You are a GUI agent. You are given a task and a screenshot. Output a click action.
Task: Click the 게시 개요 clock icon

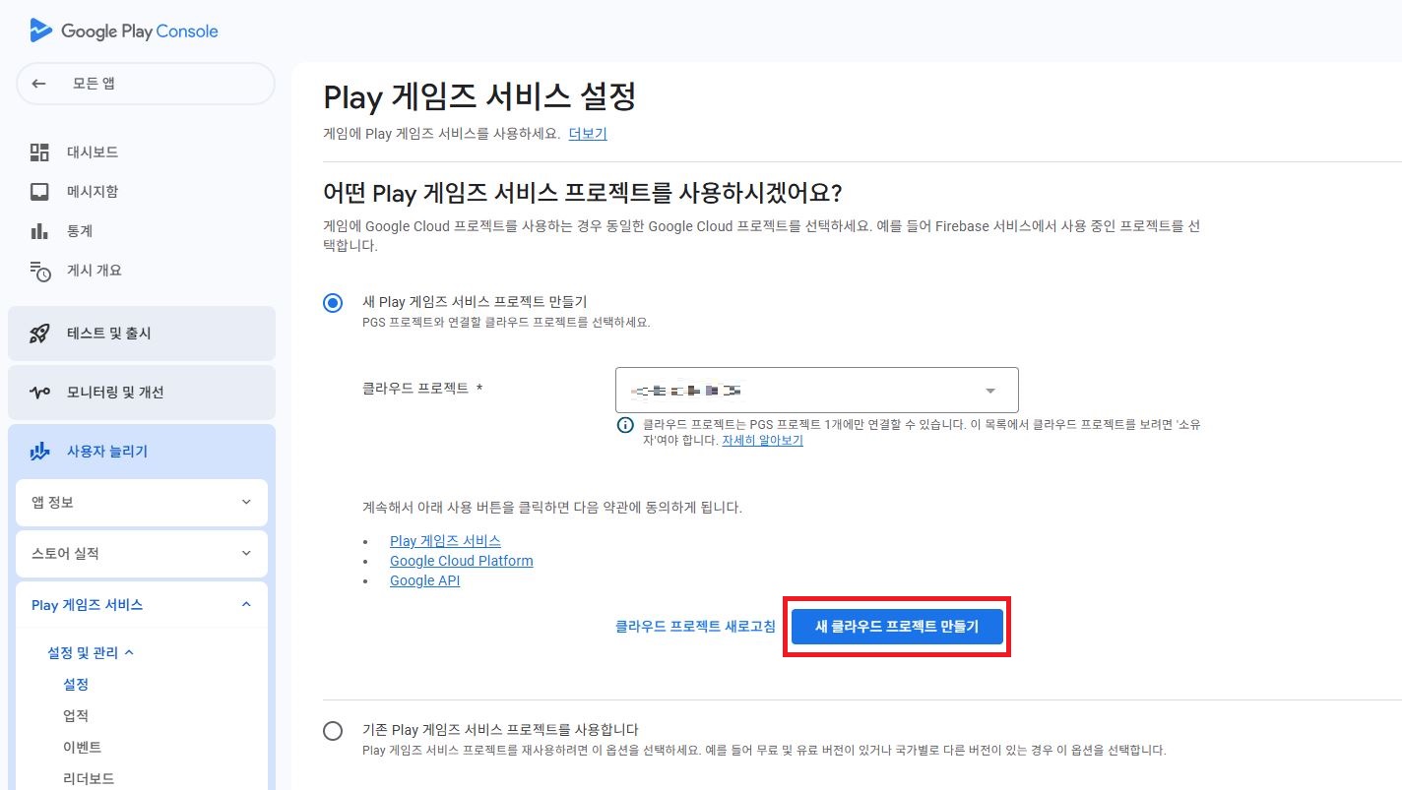coord(40,272)
